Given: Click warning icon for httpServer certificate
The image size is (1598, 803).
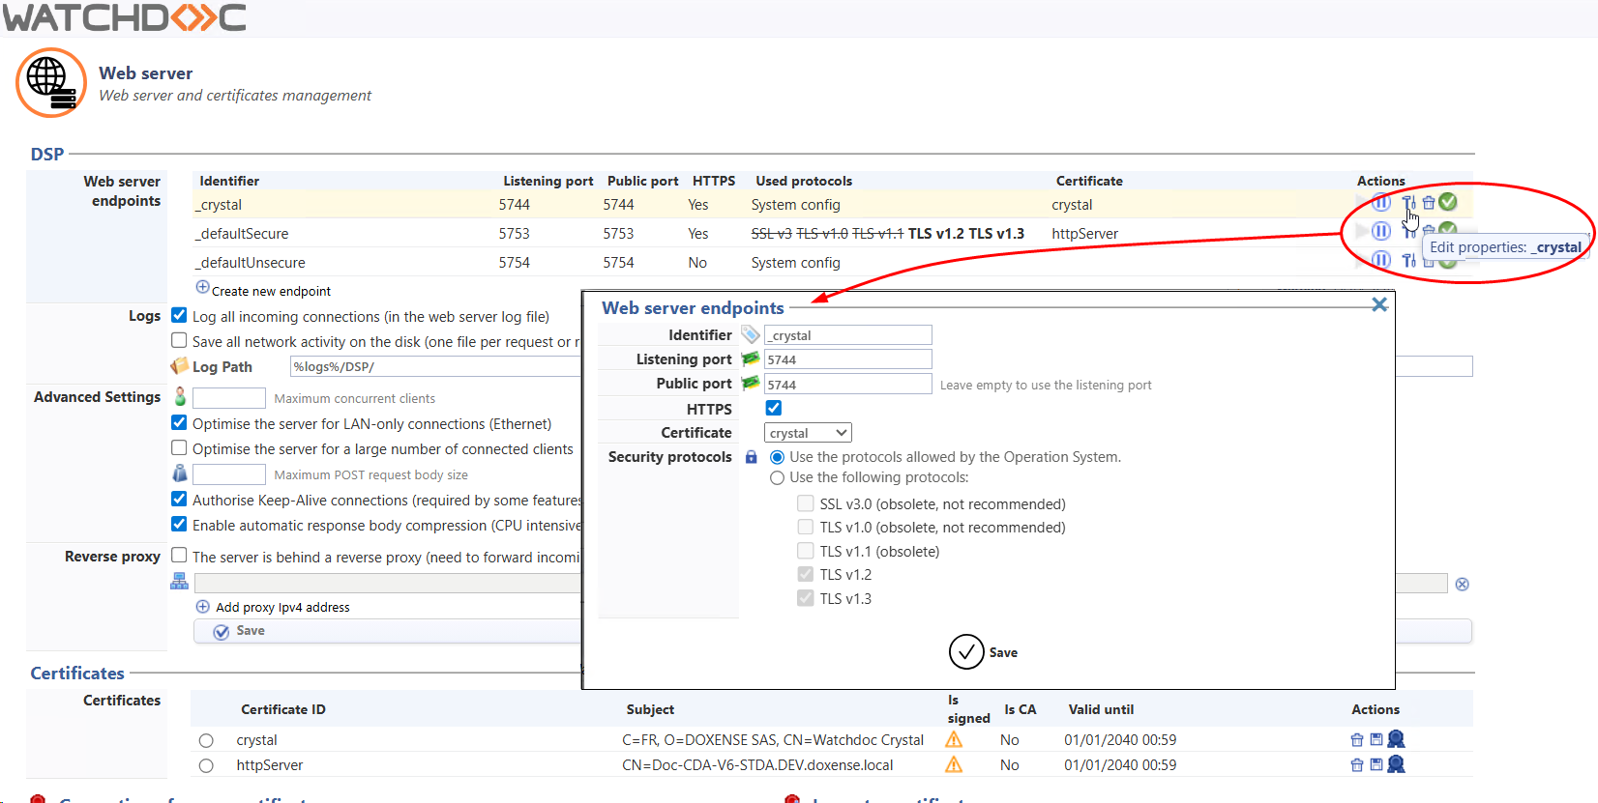Looking at the screenshot, I should (x=954, y=764).
